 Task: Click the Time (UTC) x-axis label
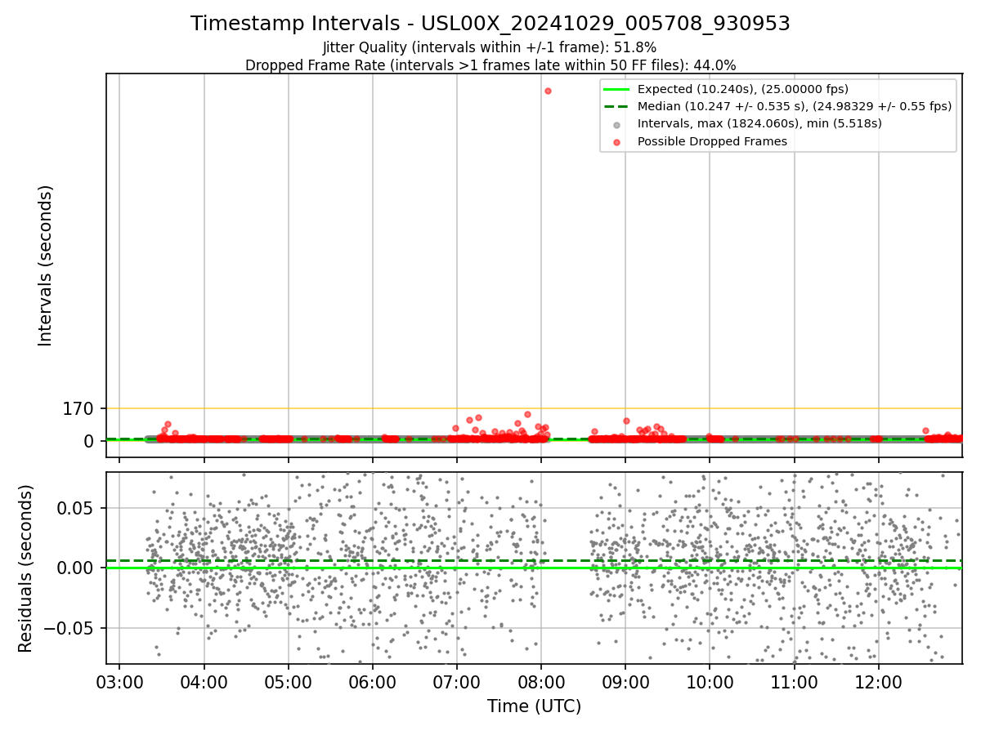(x=534, y=706)
